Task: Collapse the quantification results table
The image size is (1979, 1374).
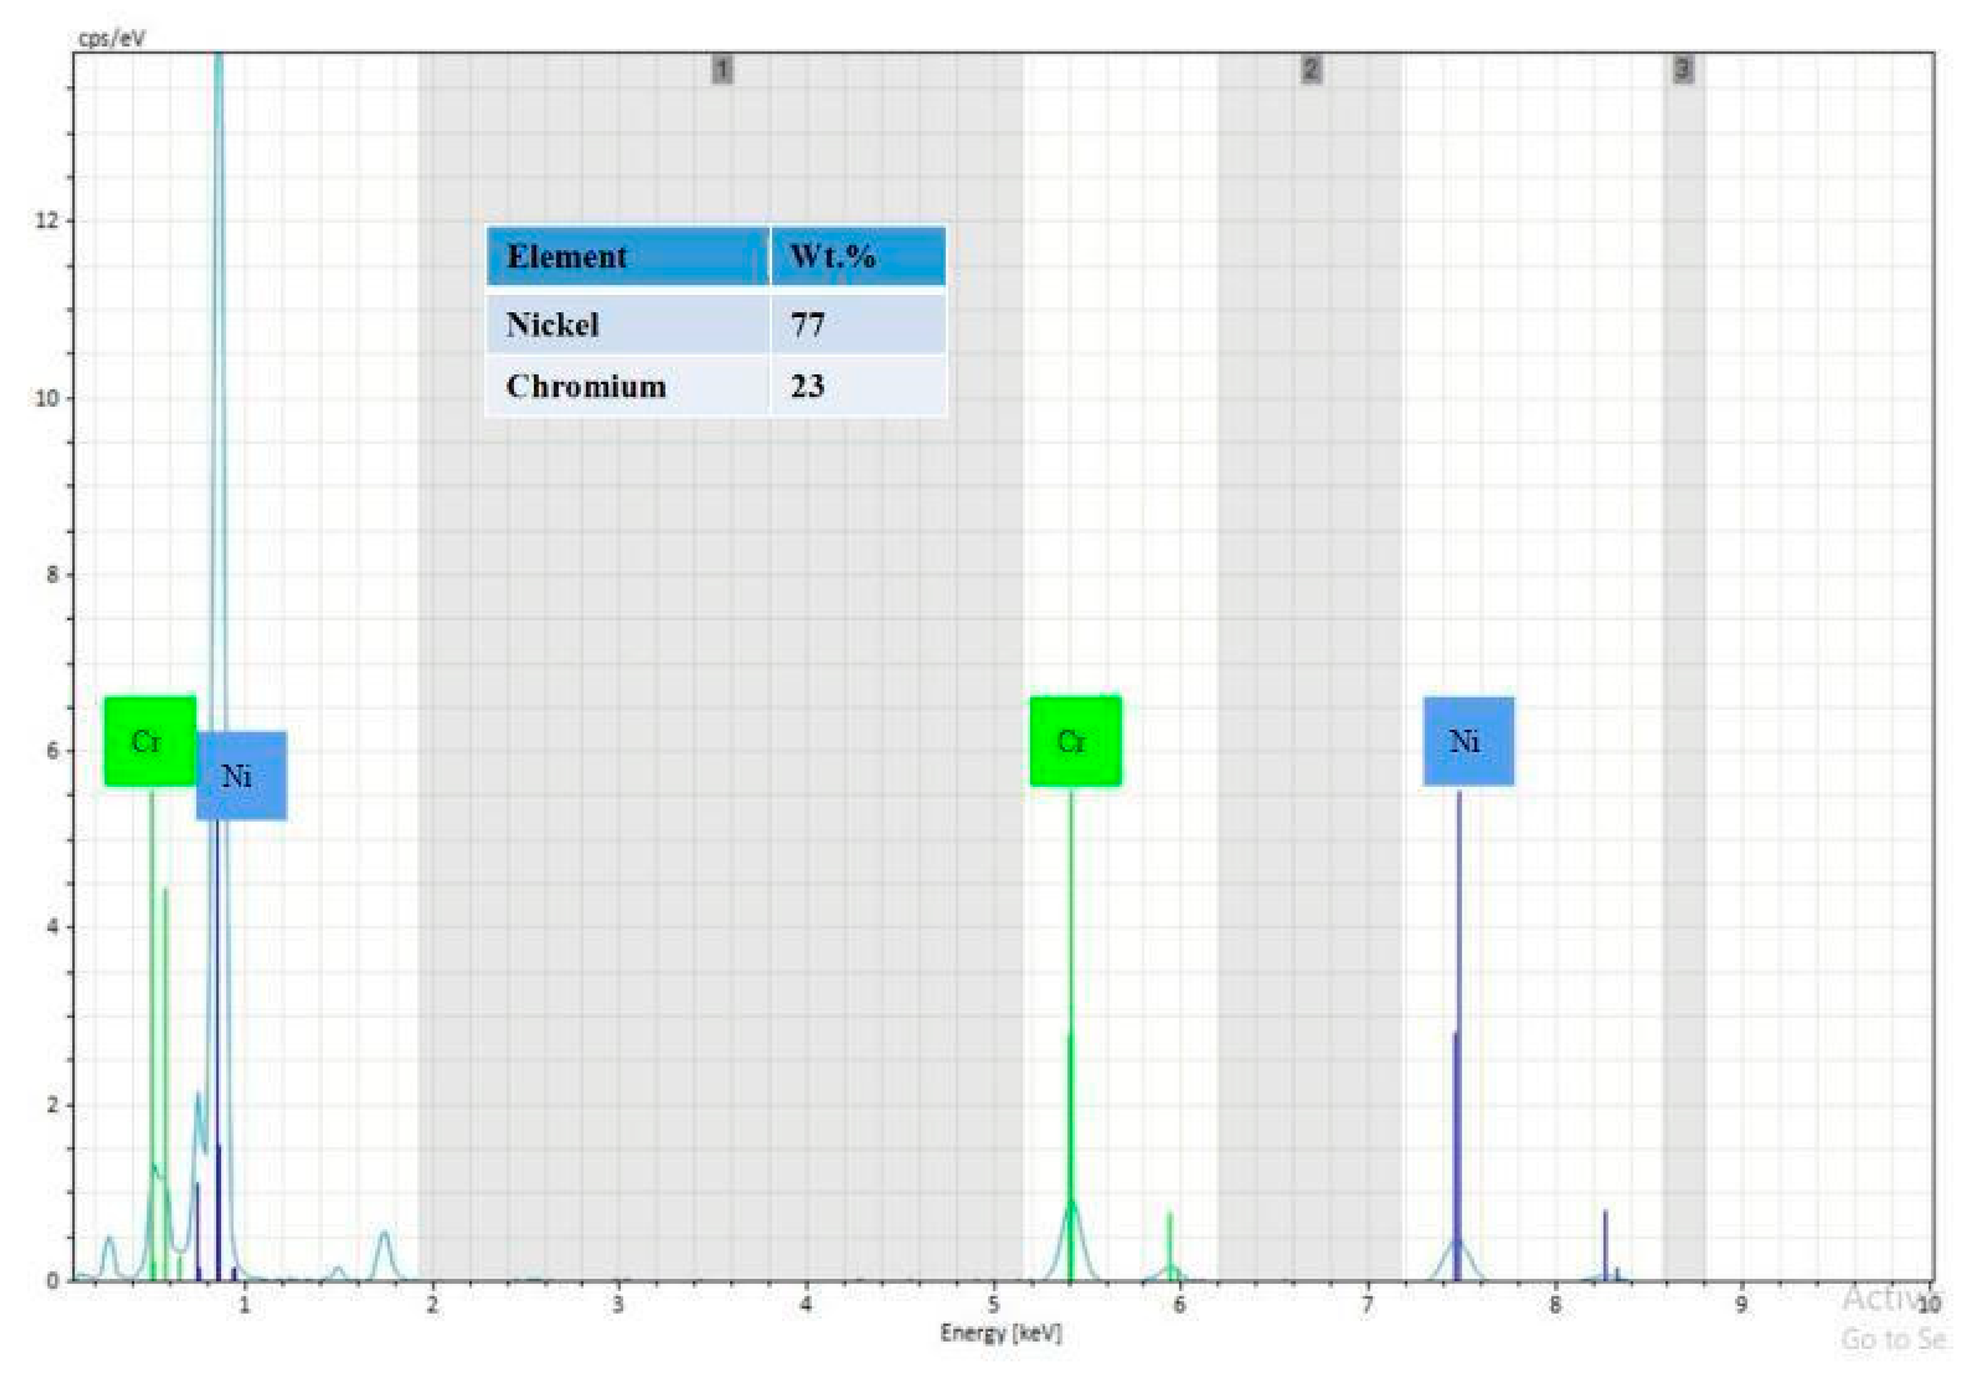Action: pos(715,256)
